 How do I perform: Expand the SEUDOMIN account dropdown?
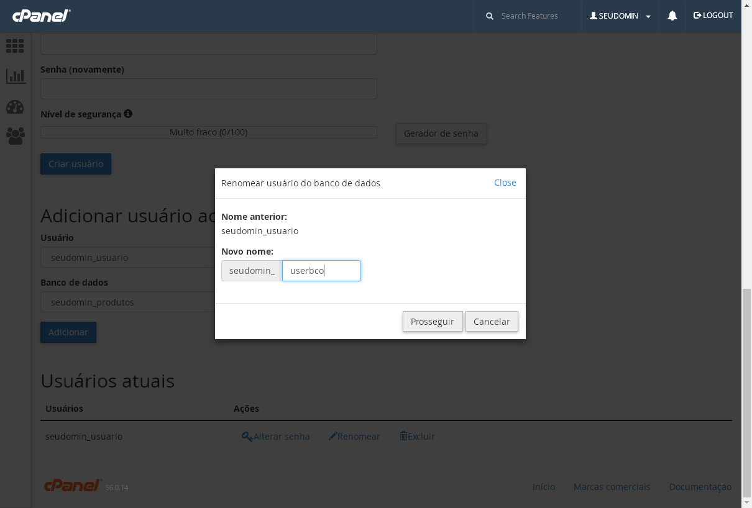pos(620,16)
